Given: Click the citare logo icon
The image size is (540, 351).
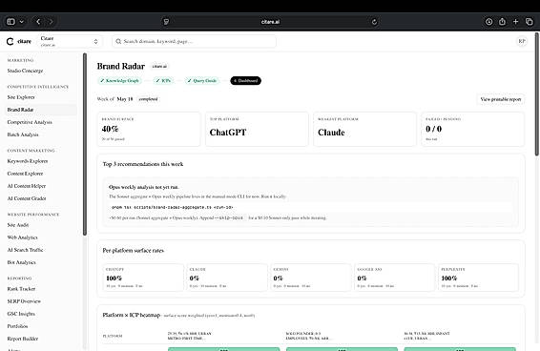Looking at the screenshot, I should (10, 41).
